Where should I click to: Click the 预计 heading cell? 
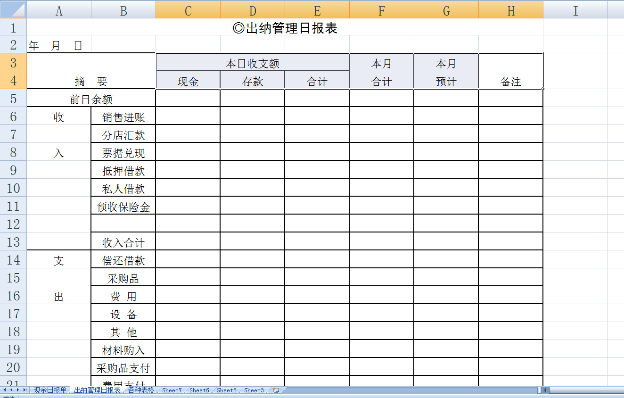(x=446, y=81)
